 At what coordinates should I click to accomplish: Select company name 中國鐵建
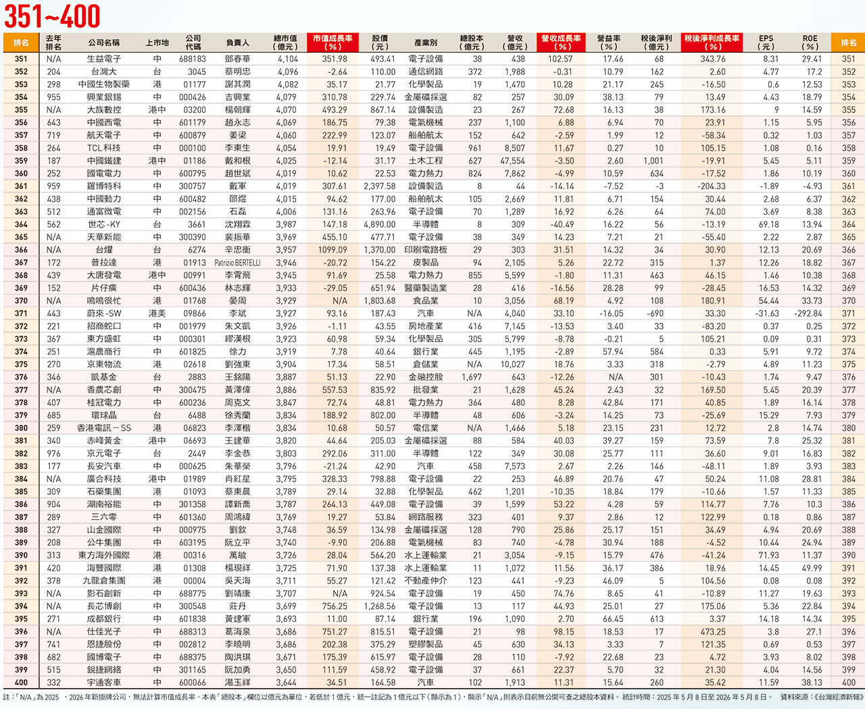104,161
